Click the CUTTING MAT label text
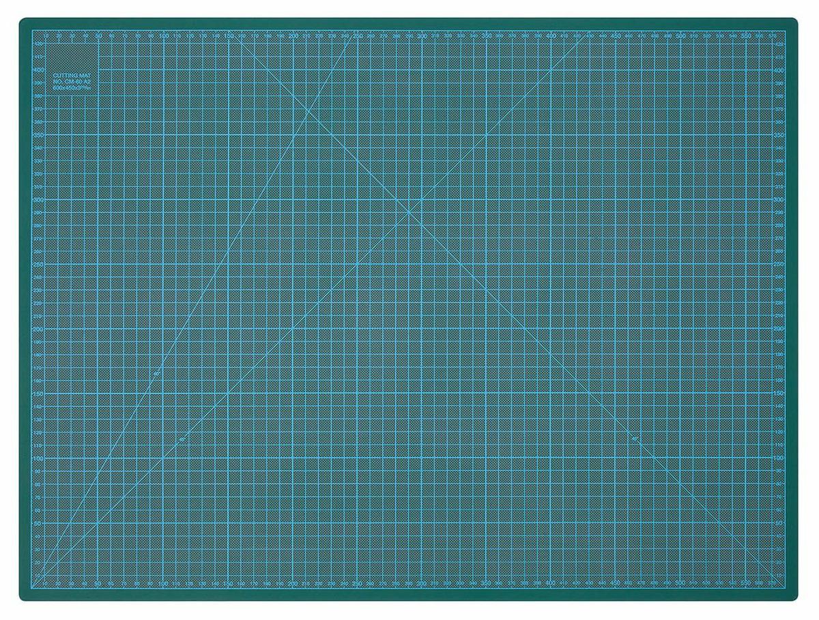This screenshot has width=819, height=620. pyautogui.click(x=67, y=76)
